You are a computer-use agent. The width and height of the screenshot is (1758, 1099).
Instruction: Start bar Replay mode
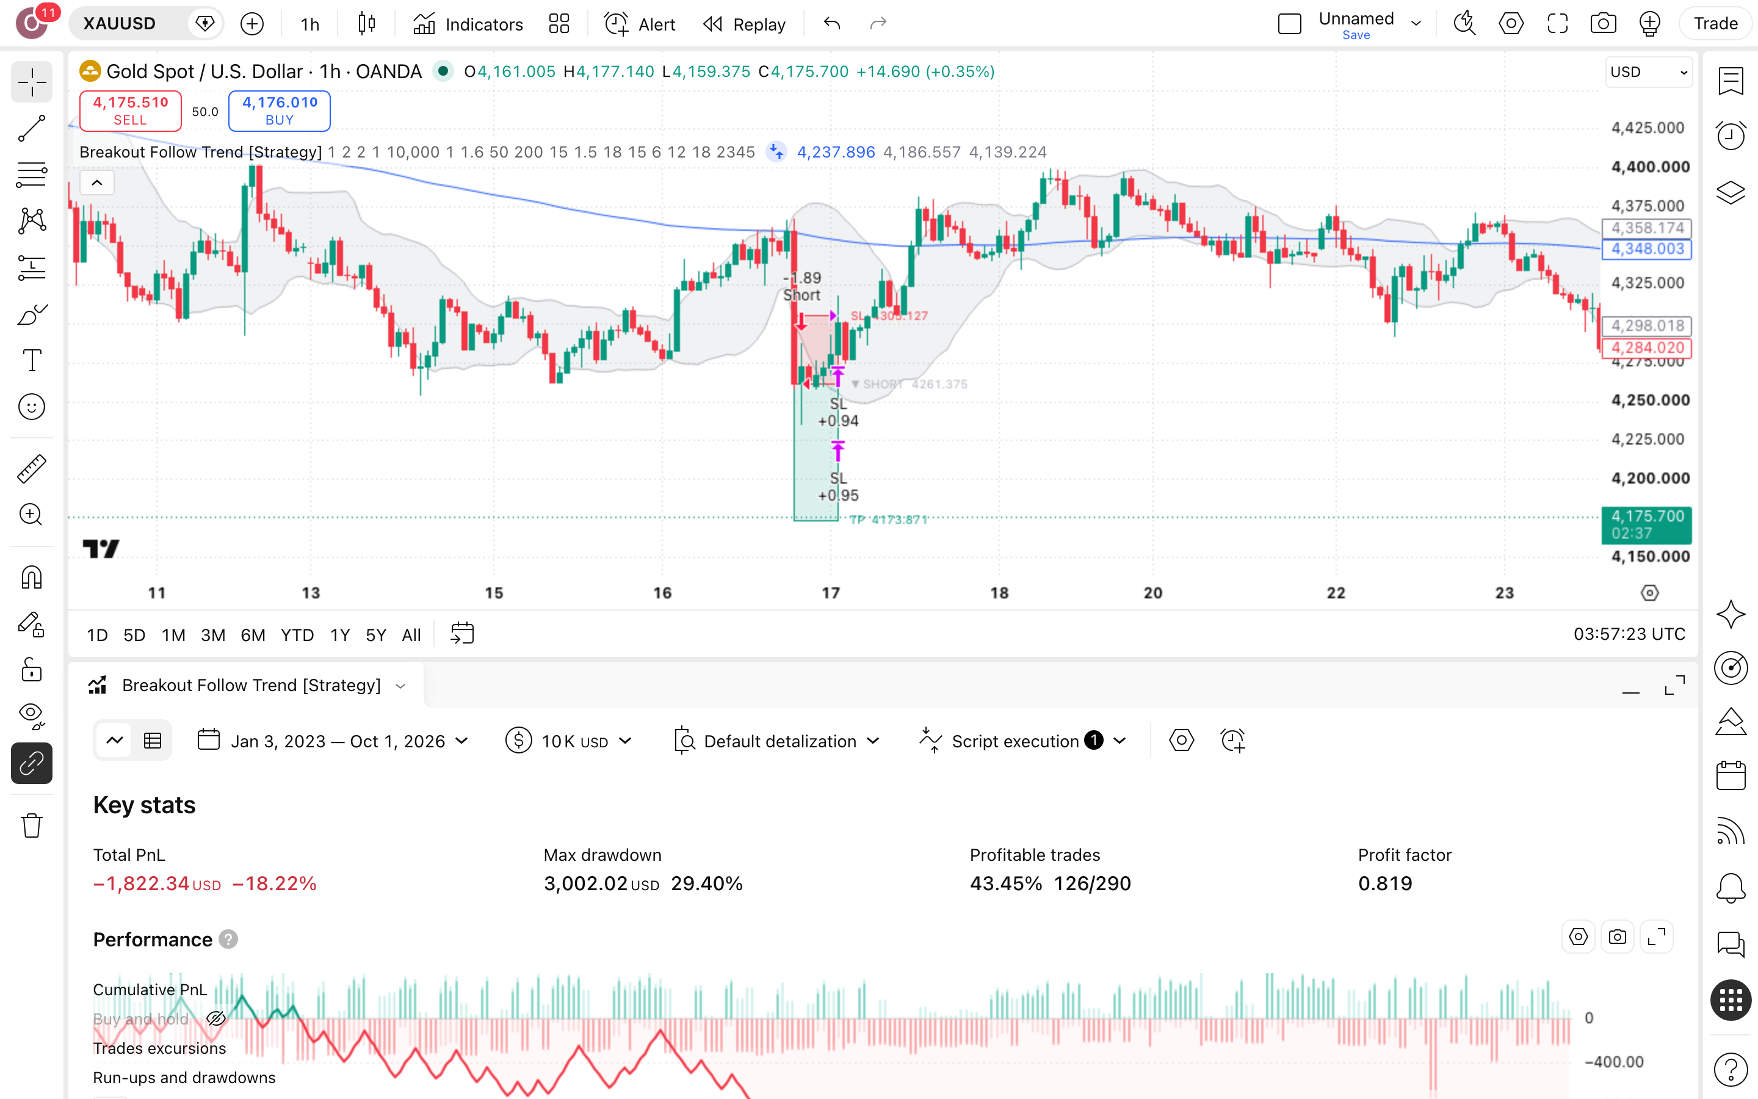tap(745, 24)
